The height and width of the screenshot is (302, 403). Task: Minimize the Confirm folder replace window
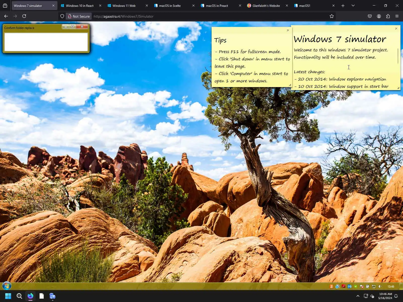(66, 26)
